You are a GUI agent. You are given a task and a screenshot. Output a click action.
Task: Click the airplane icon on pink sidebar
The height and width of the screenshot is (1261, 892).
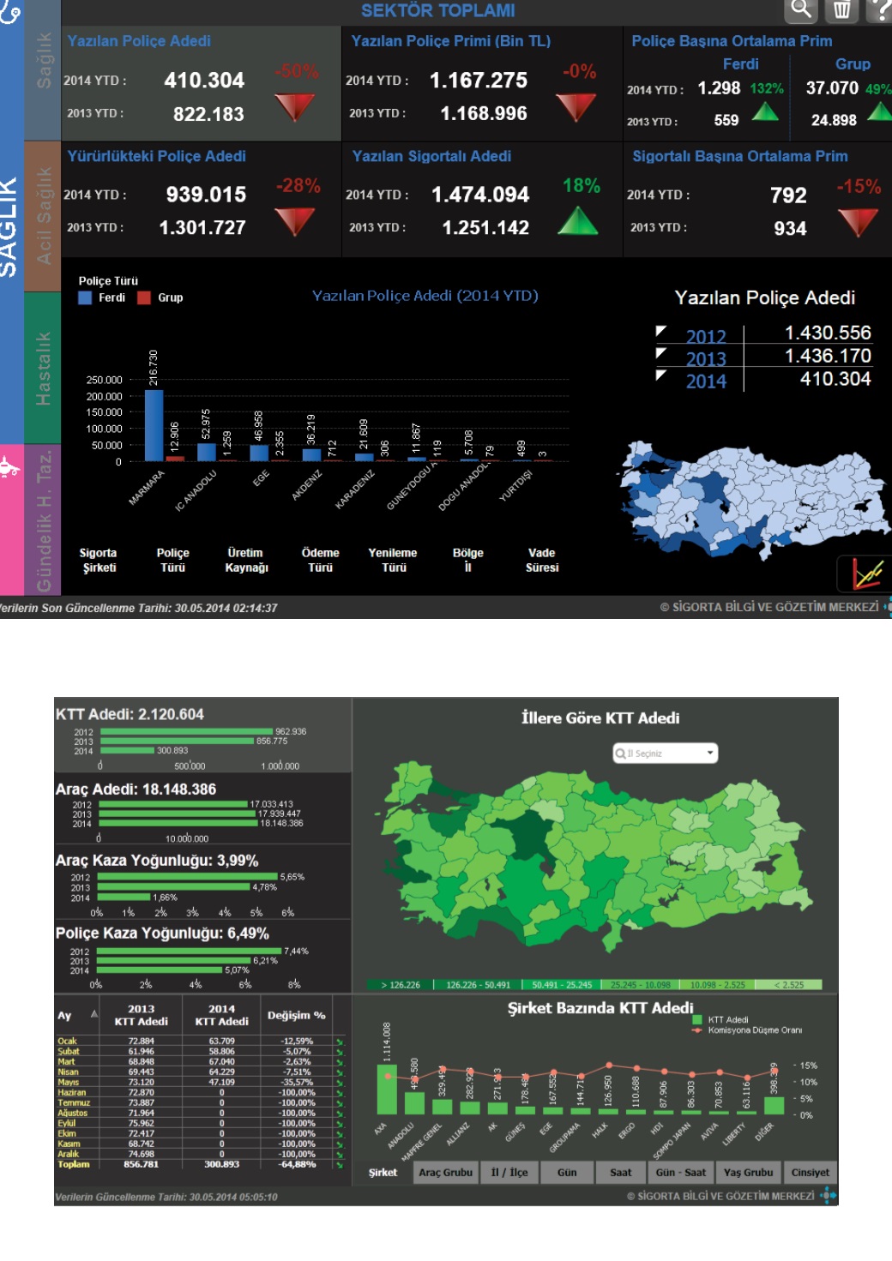click(10, 468)
